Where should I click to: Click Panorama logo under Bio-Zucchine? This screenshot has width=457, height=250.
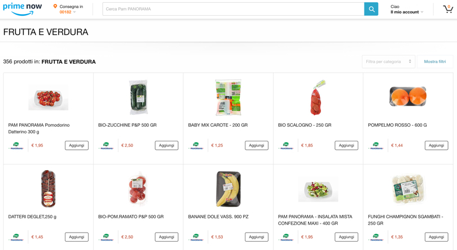[x=106, y=146]
